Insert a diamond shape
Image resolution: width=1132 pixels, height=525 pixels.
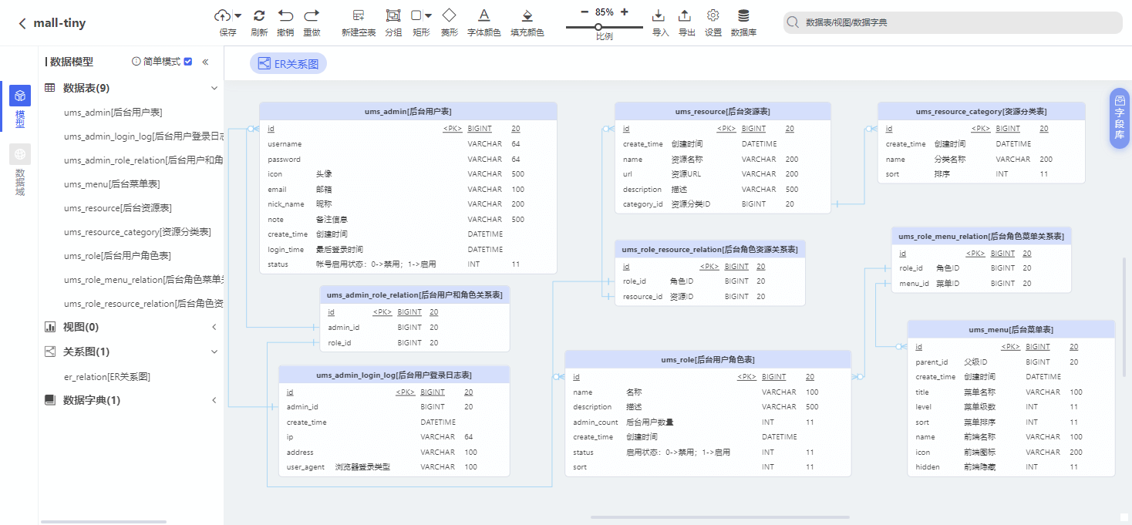pos(449,15)
